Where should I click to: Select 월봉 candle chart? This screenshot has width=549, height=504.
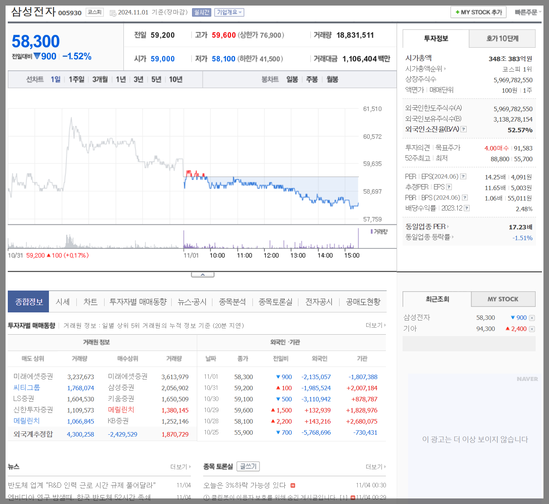332,79
